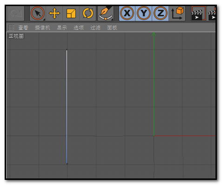
Task: Click the 正视图 viewport label
Action: coord(16,36)
